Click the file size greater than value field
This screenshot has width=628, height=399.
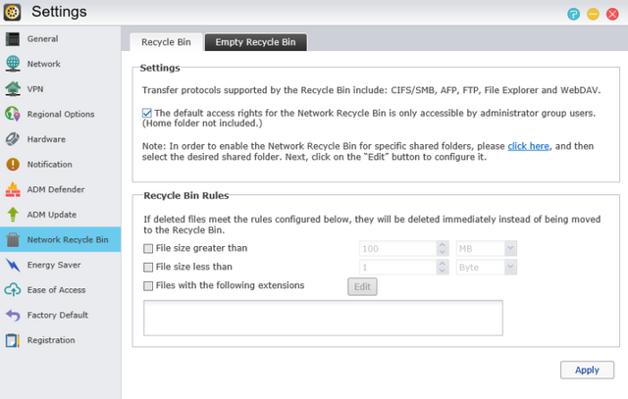coord(396,249)
